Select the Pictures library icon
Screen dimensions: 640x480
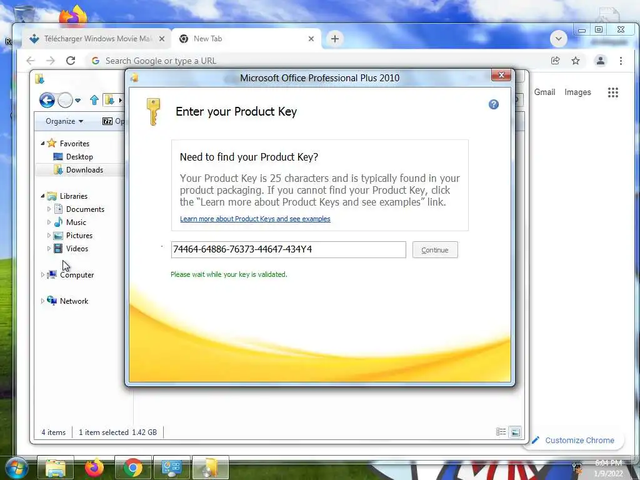click(x=58, y=236)
